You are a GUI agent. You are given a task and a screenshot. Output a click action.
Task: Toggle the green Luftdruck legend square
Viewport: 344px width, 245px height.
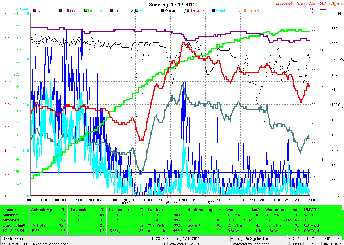[86, 10]
